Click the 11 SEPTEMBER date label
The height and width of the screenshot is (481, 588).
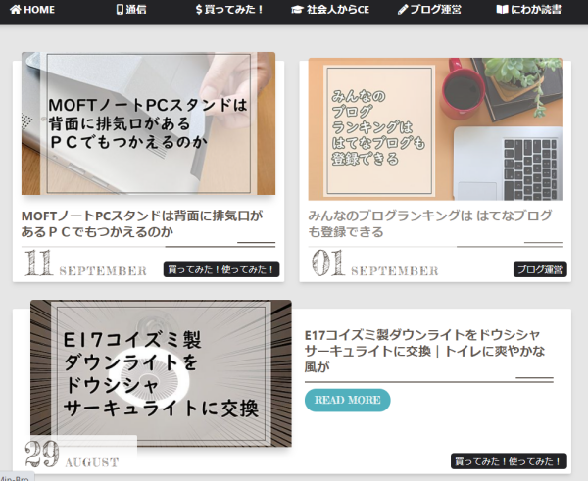pyautogui.click(x=85, y=264)
